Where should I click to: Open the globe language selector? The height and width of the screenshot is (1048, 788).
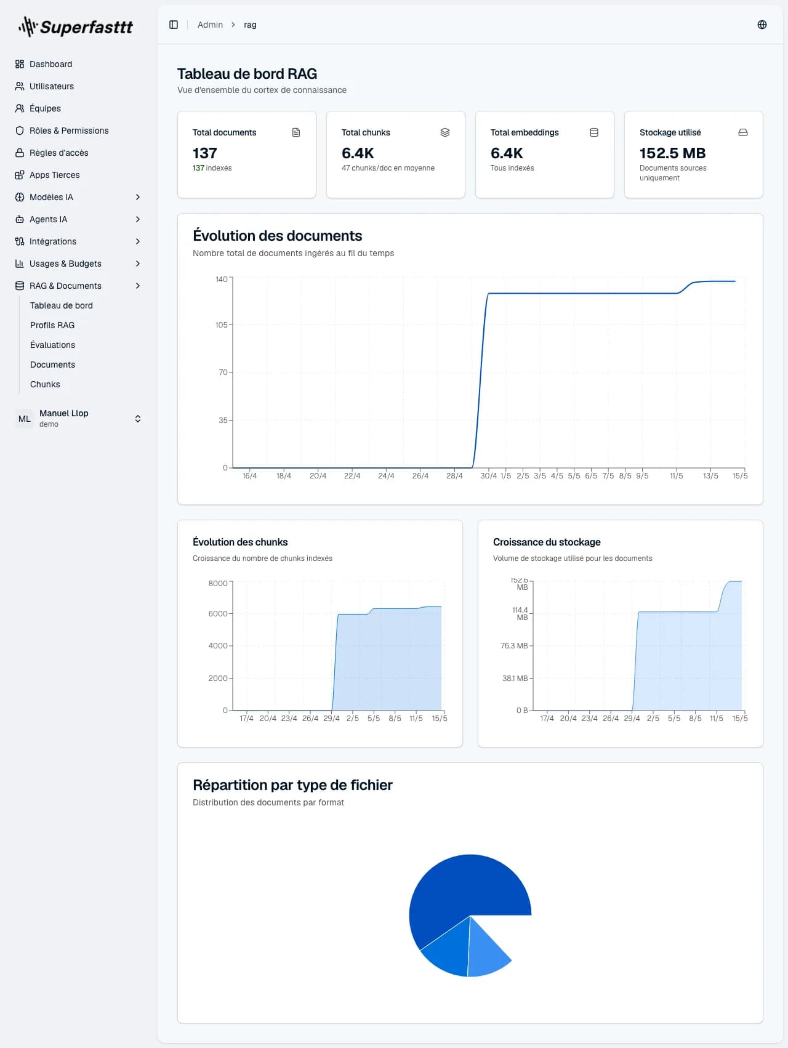coord(762,25)
